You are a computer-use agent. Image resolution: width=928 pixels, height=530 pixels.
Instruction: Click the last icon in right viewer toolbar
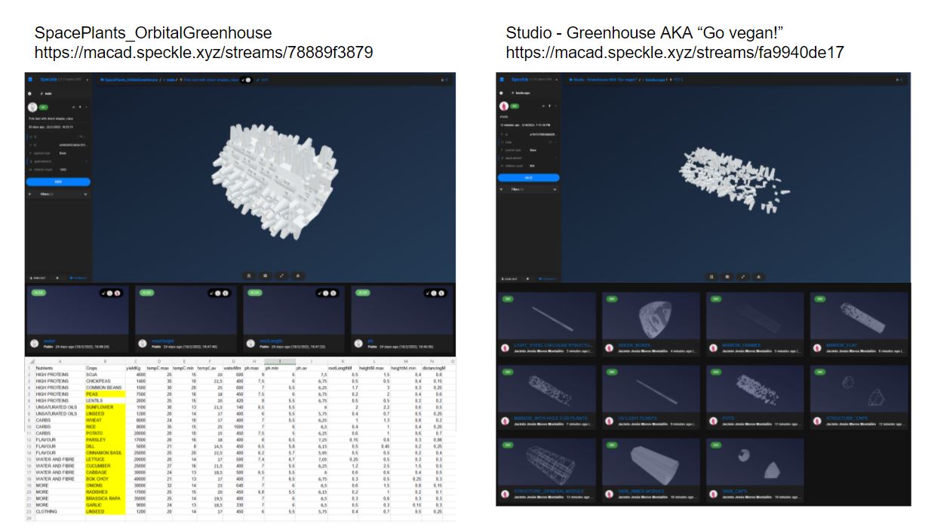click(757, 277)
